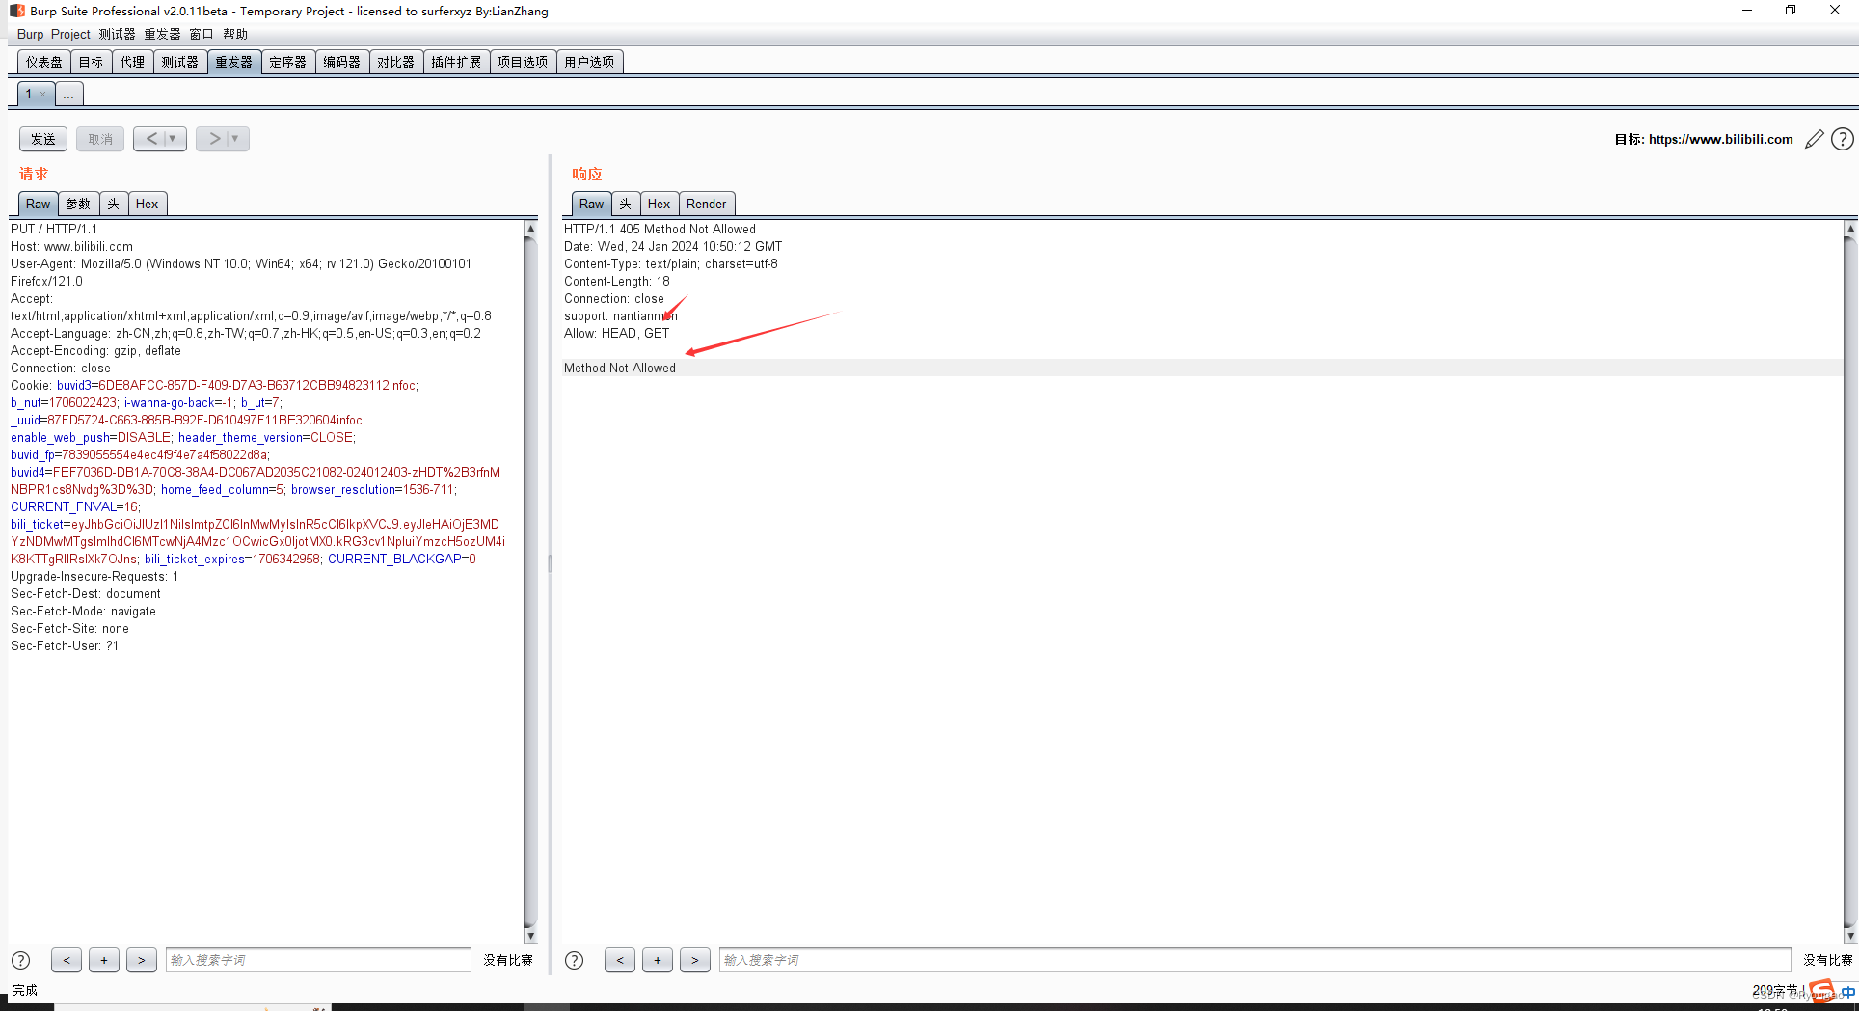Open the Burp menu
Viewport: 1859px width, 1011px height.
click(x=31, y=34)
